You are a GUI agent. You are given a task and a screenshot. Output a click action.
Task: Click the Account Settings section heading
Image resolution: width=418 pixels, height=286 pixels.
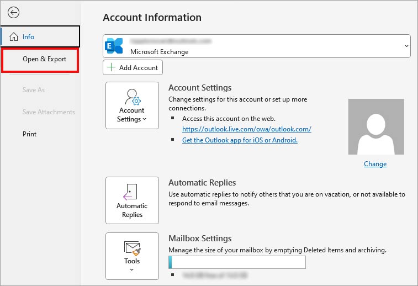pyautogui.click(x=200, y=88)
